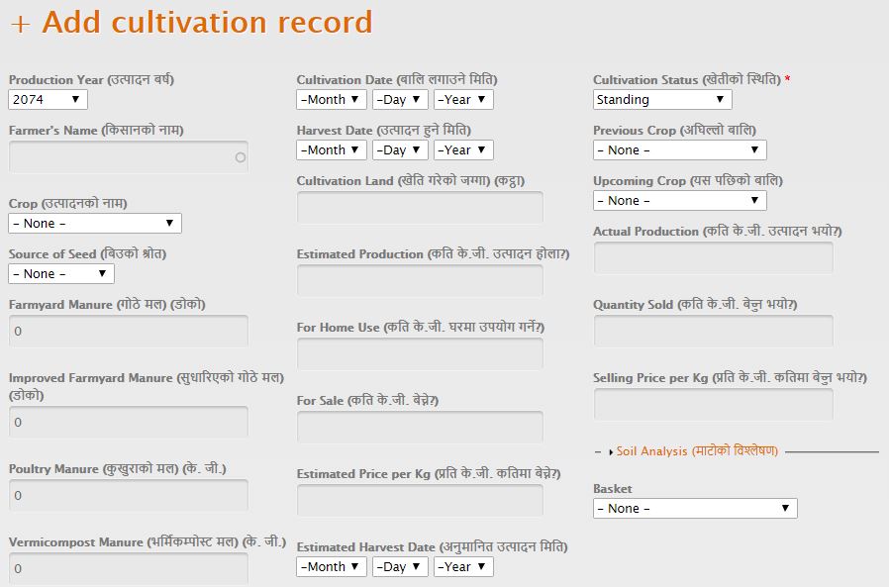Choose the Harvest Date day dropdown
This screenshot has height=587, width=889.
click(400, 150)
